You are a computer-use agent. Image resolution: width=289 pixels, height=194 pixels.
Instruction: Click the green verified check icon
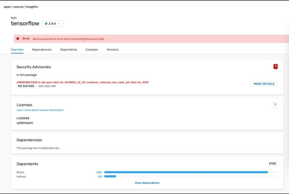coord(46,24)
